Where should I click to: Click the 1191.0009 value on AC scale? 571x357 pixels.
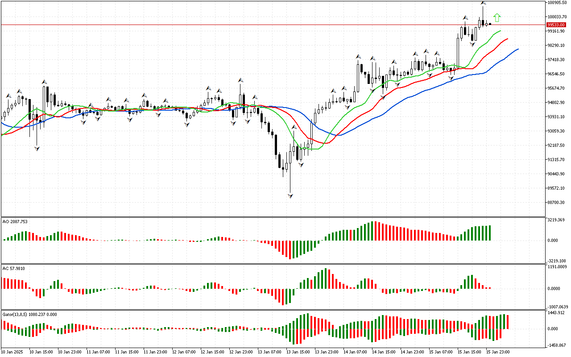pos(557,267)
